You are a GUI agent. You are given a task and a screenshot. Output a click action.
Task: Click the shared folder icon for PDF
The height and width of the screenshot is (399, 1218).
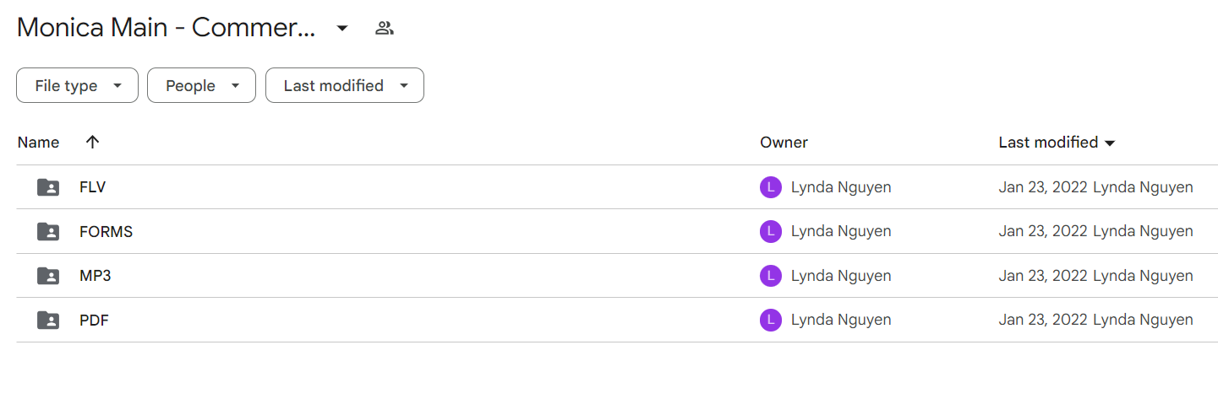48,321
